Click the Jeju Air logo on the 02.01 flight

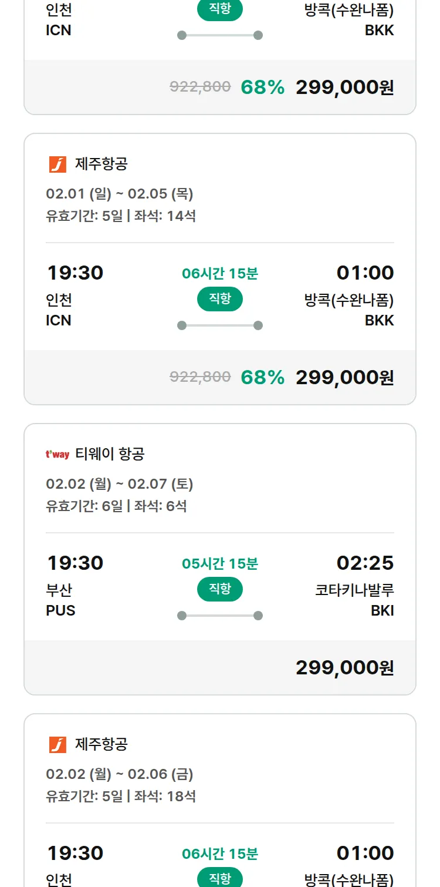click(57, 164)
